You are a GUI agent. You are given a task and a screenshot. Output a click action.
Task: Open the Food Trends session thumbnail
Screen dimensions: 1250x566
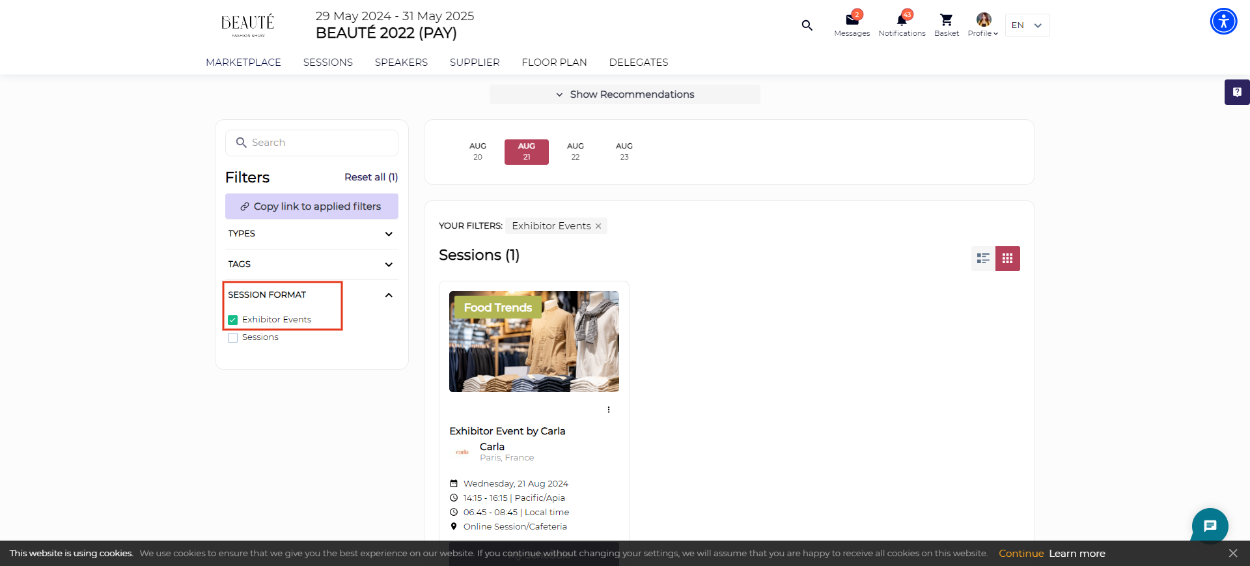pos(534,341)
